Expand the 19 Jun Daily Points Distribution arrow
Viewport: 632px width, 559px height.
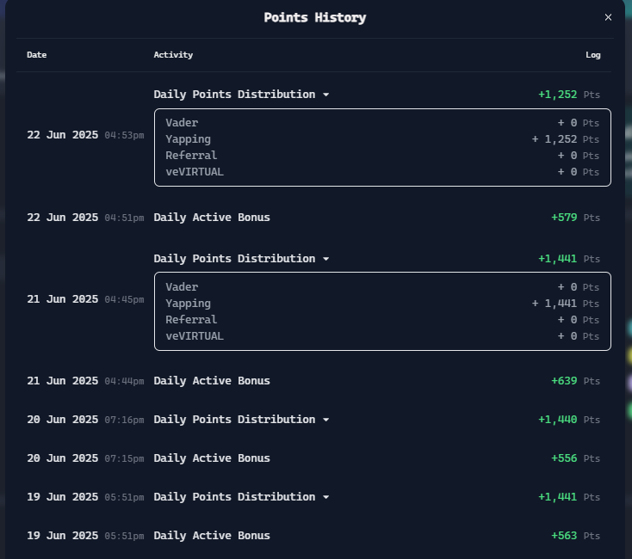(326, 497)
